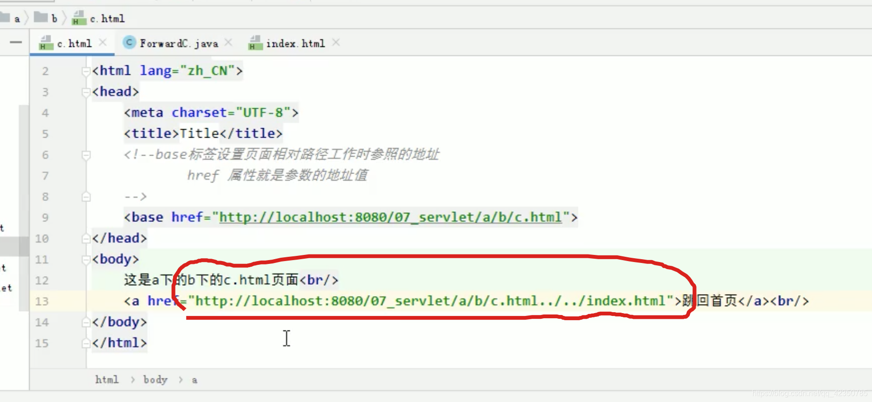
Task: Select html in the bottom breadcrumb bar
Action: click(x=107, y=379)
